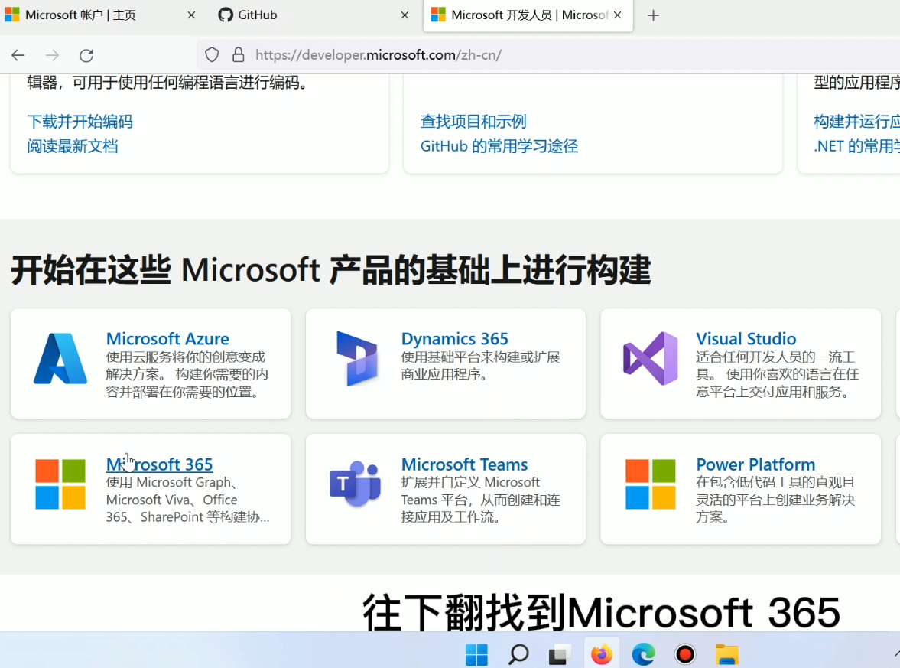Close the Microsoft 帐户 tab
The image size is (900, 668).
click(x=192, y=15)
